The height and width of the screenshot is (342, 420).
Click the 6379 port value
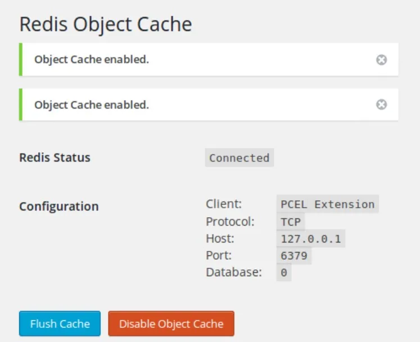[294, 255]
